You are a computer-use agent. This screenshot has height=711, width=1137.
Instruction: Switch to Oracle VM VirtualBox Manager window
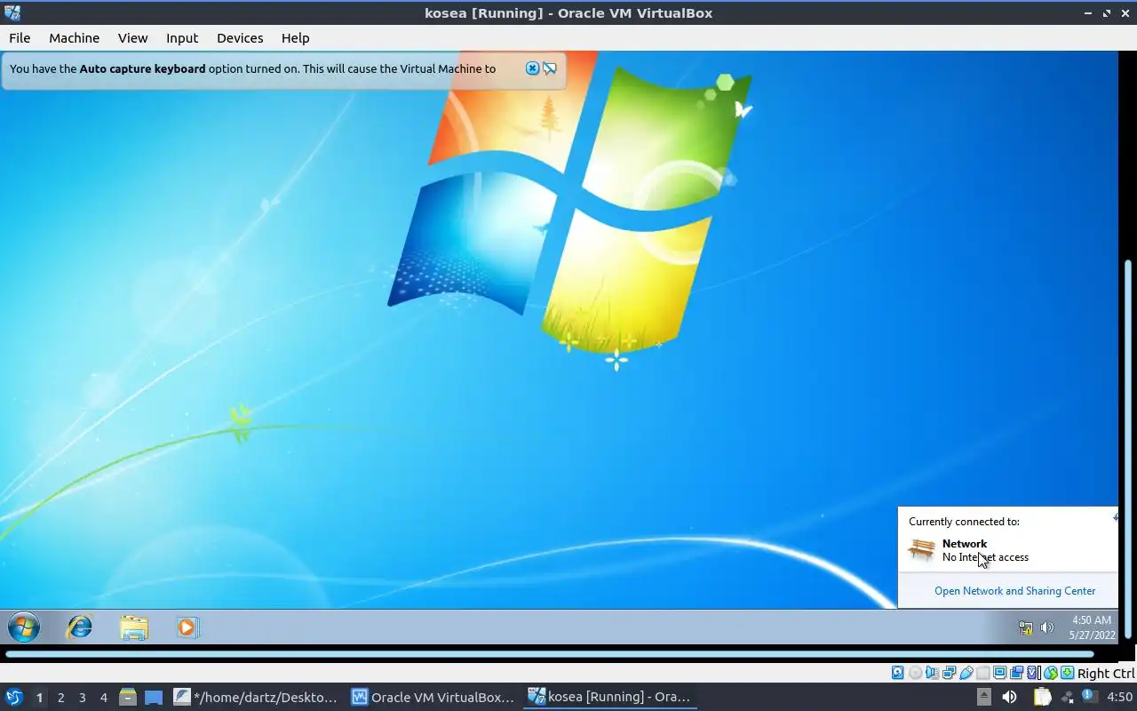pyautogui.click(x=433, y=698)
